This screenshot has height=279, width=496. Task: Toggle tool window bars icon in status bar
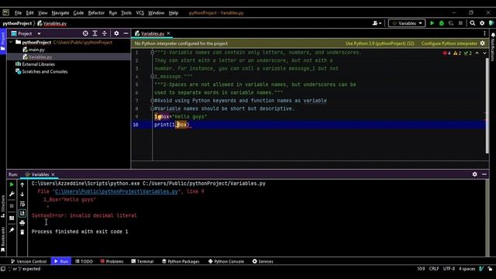[x=3, y=269]
